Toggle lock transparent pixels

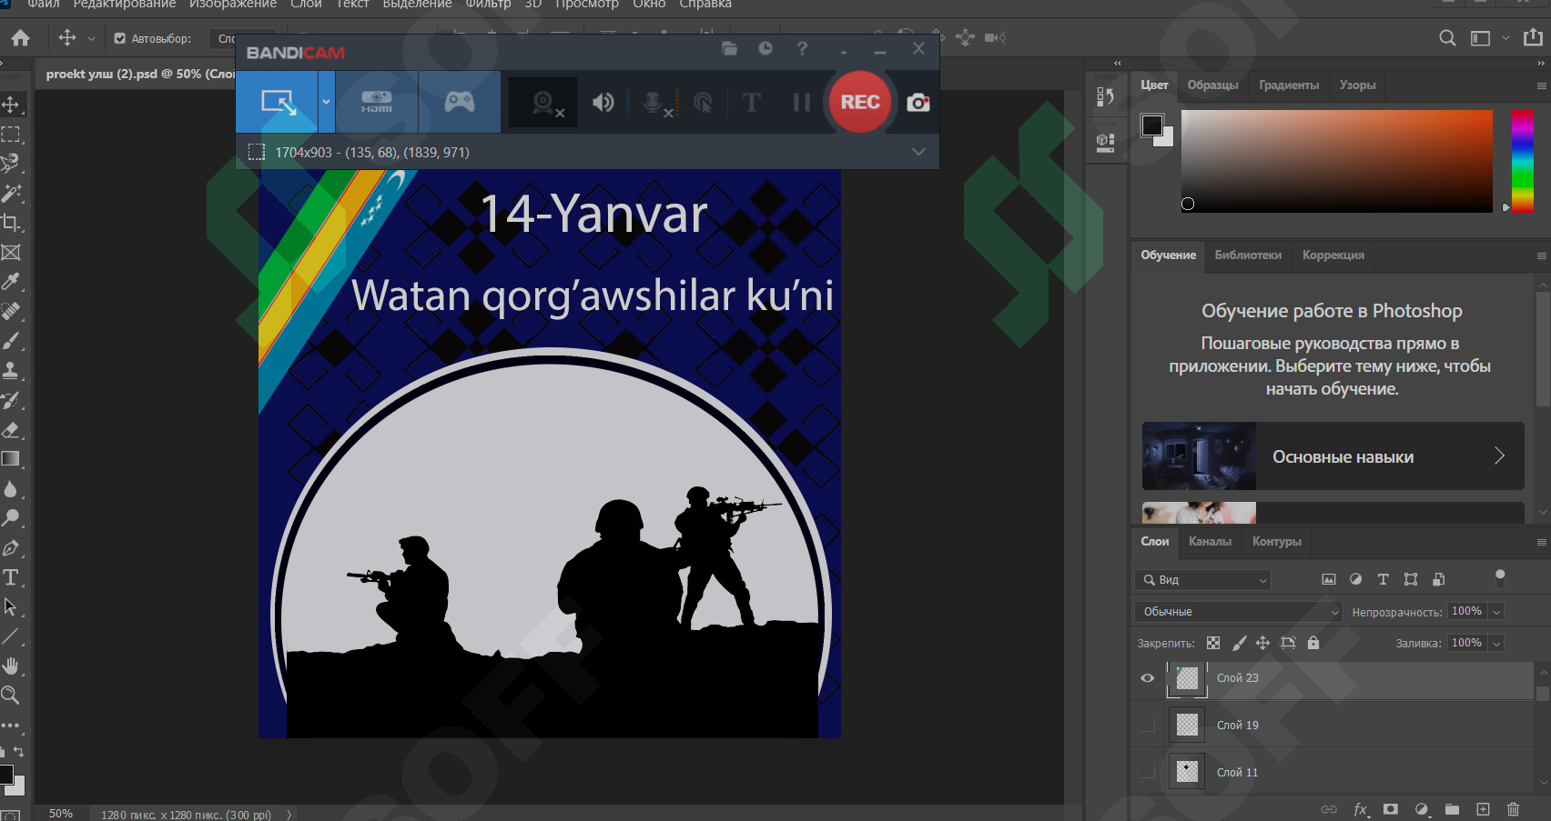click(x=1213, y=643)
